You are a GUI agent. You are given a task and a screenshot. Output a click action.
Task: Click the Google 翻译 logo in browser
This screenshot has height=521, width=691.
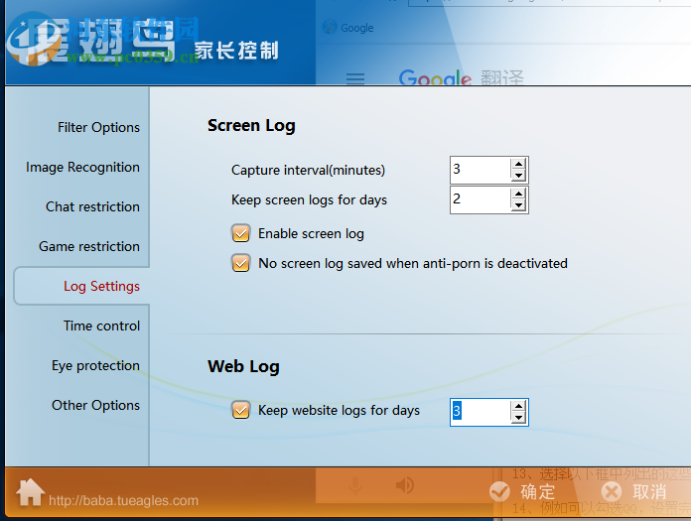point(461,77)
